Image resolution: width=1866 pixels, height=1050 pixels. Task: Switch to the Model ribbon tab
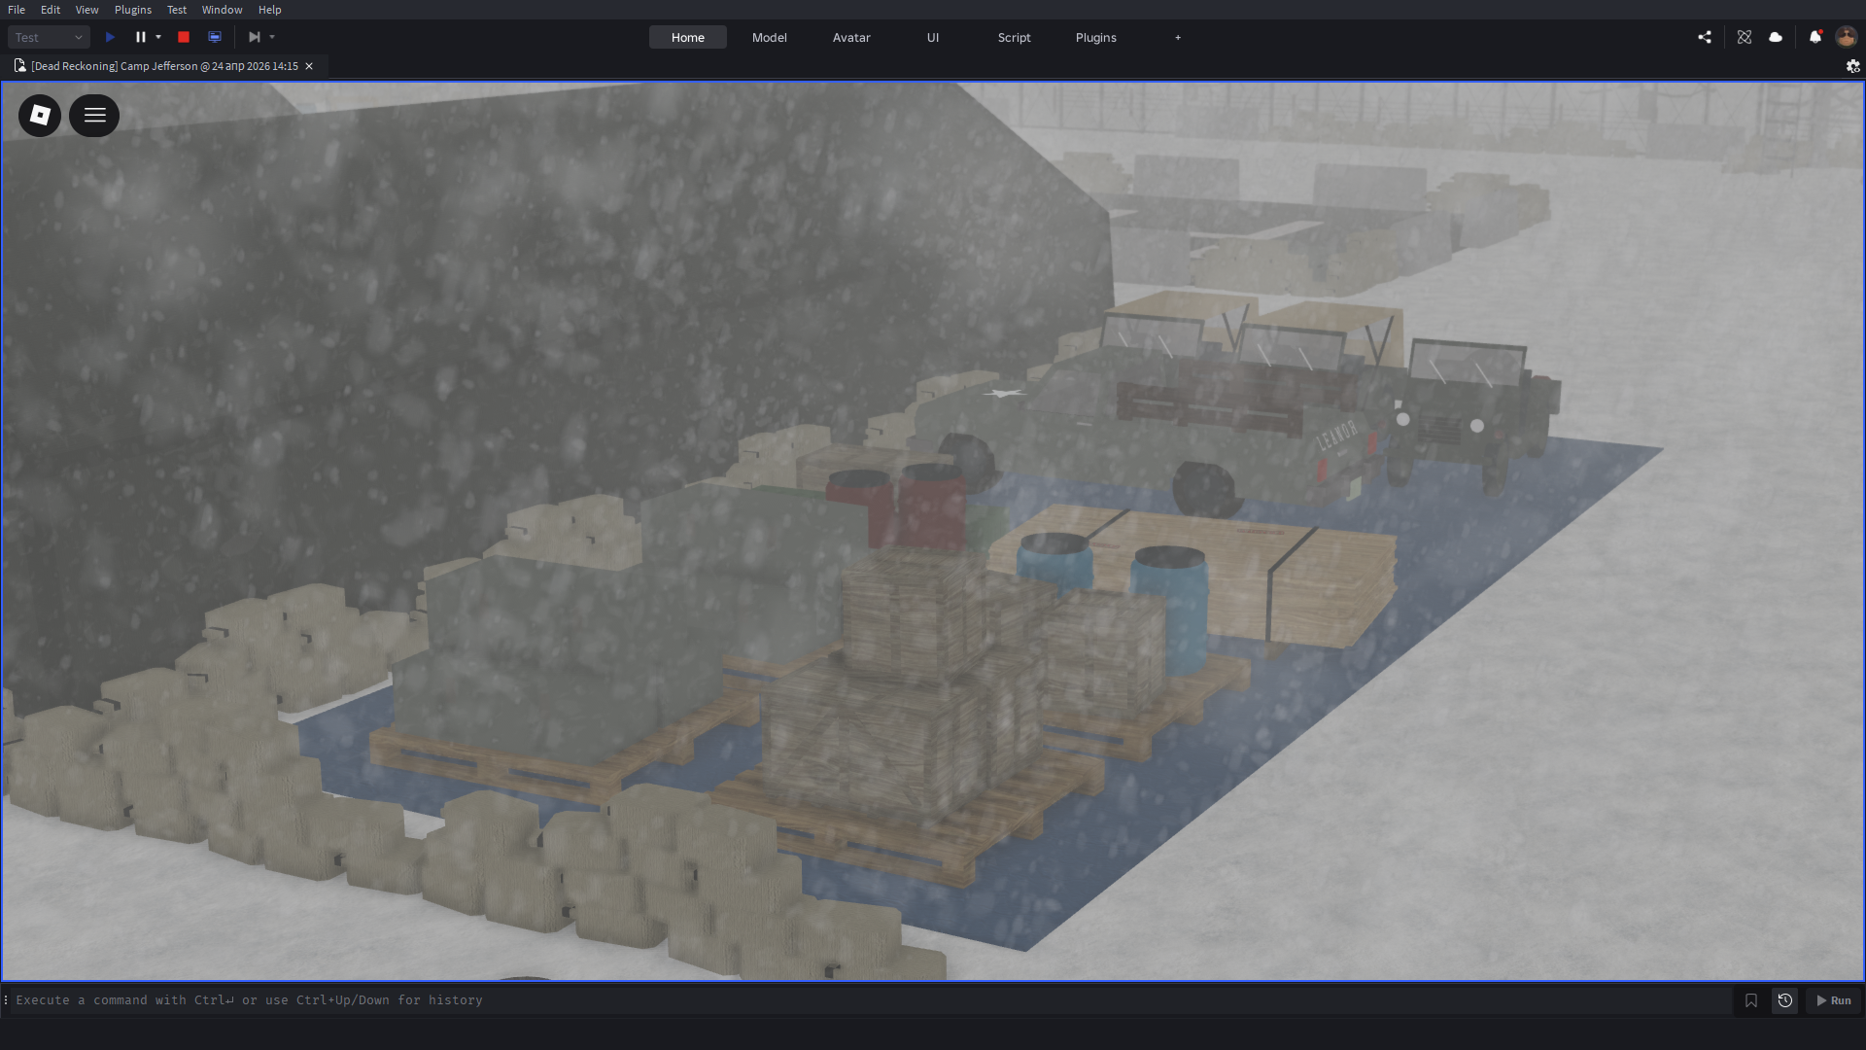pyautogui.click(x=770, y=37)
